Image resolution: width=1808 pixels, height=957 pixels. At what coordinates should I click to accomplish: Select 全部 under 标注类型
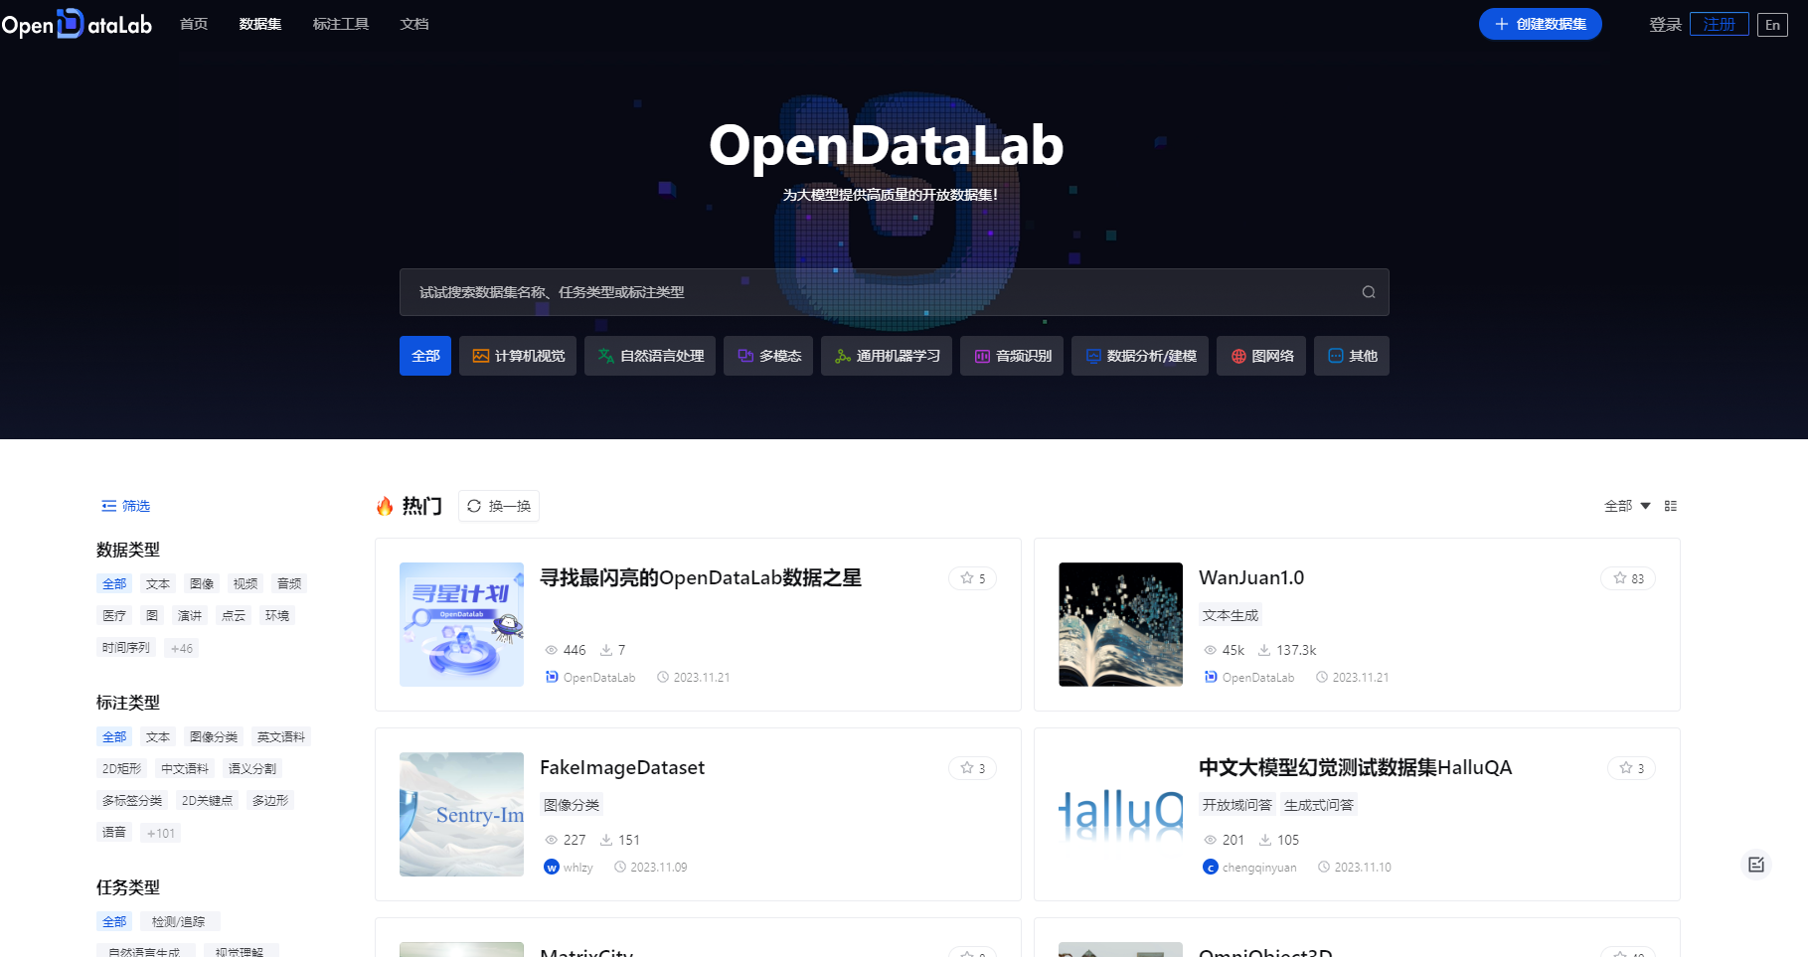[x=114, y=736]
